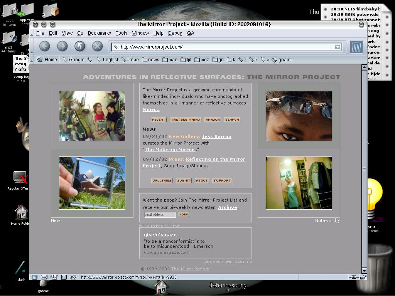This screenshot has height=296, width=395.
Task: Click the security lock icon in the status bar
Action: pyautogui.click(x=363, y=277)
